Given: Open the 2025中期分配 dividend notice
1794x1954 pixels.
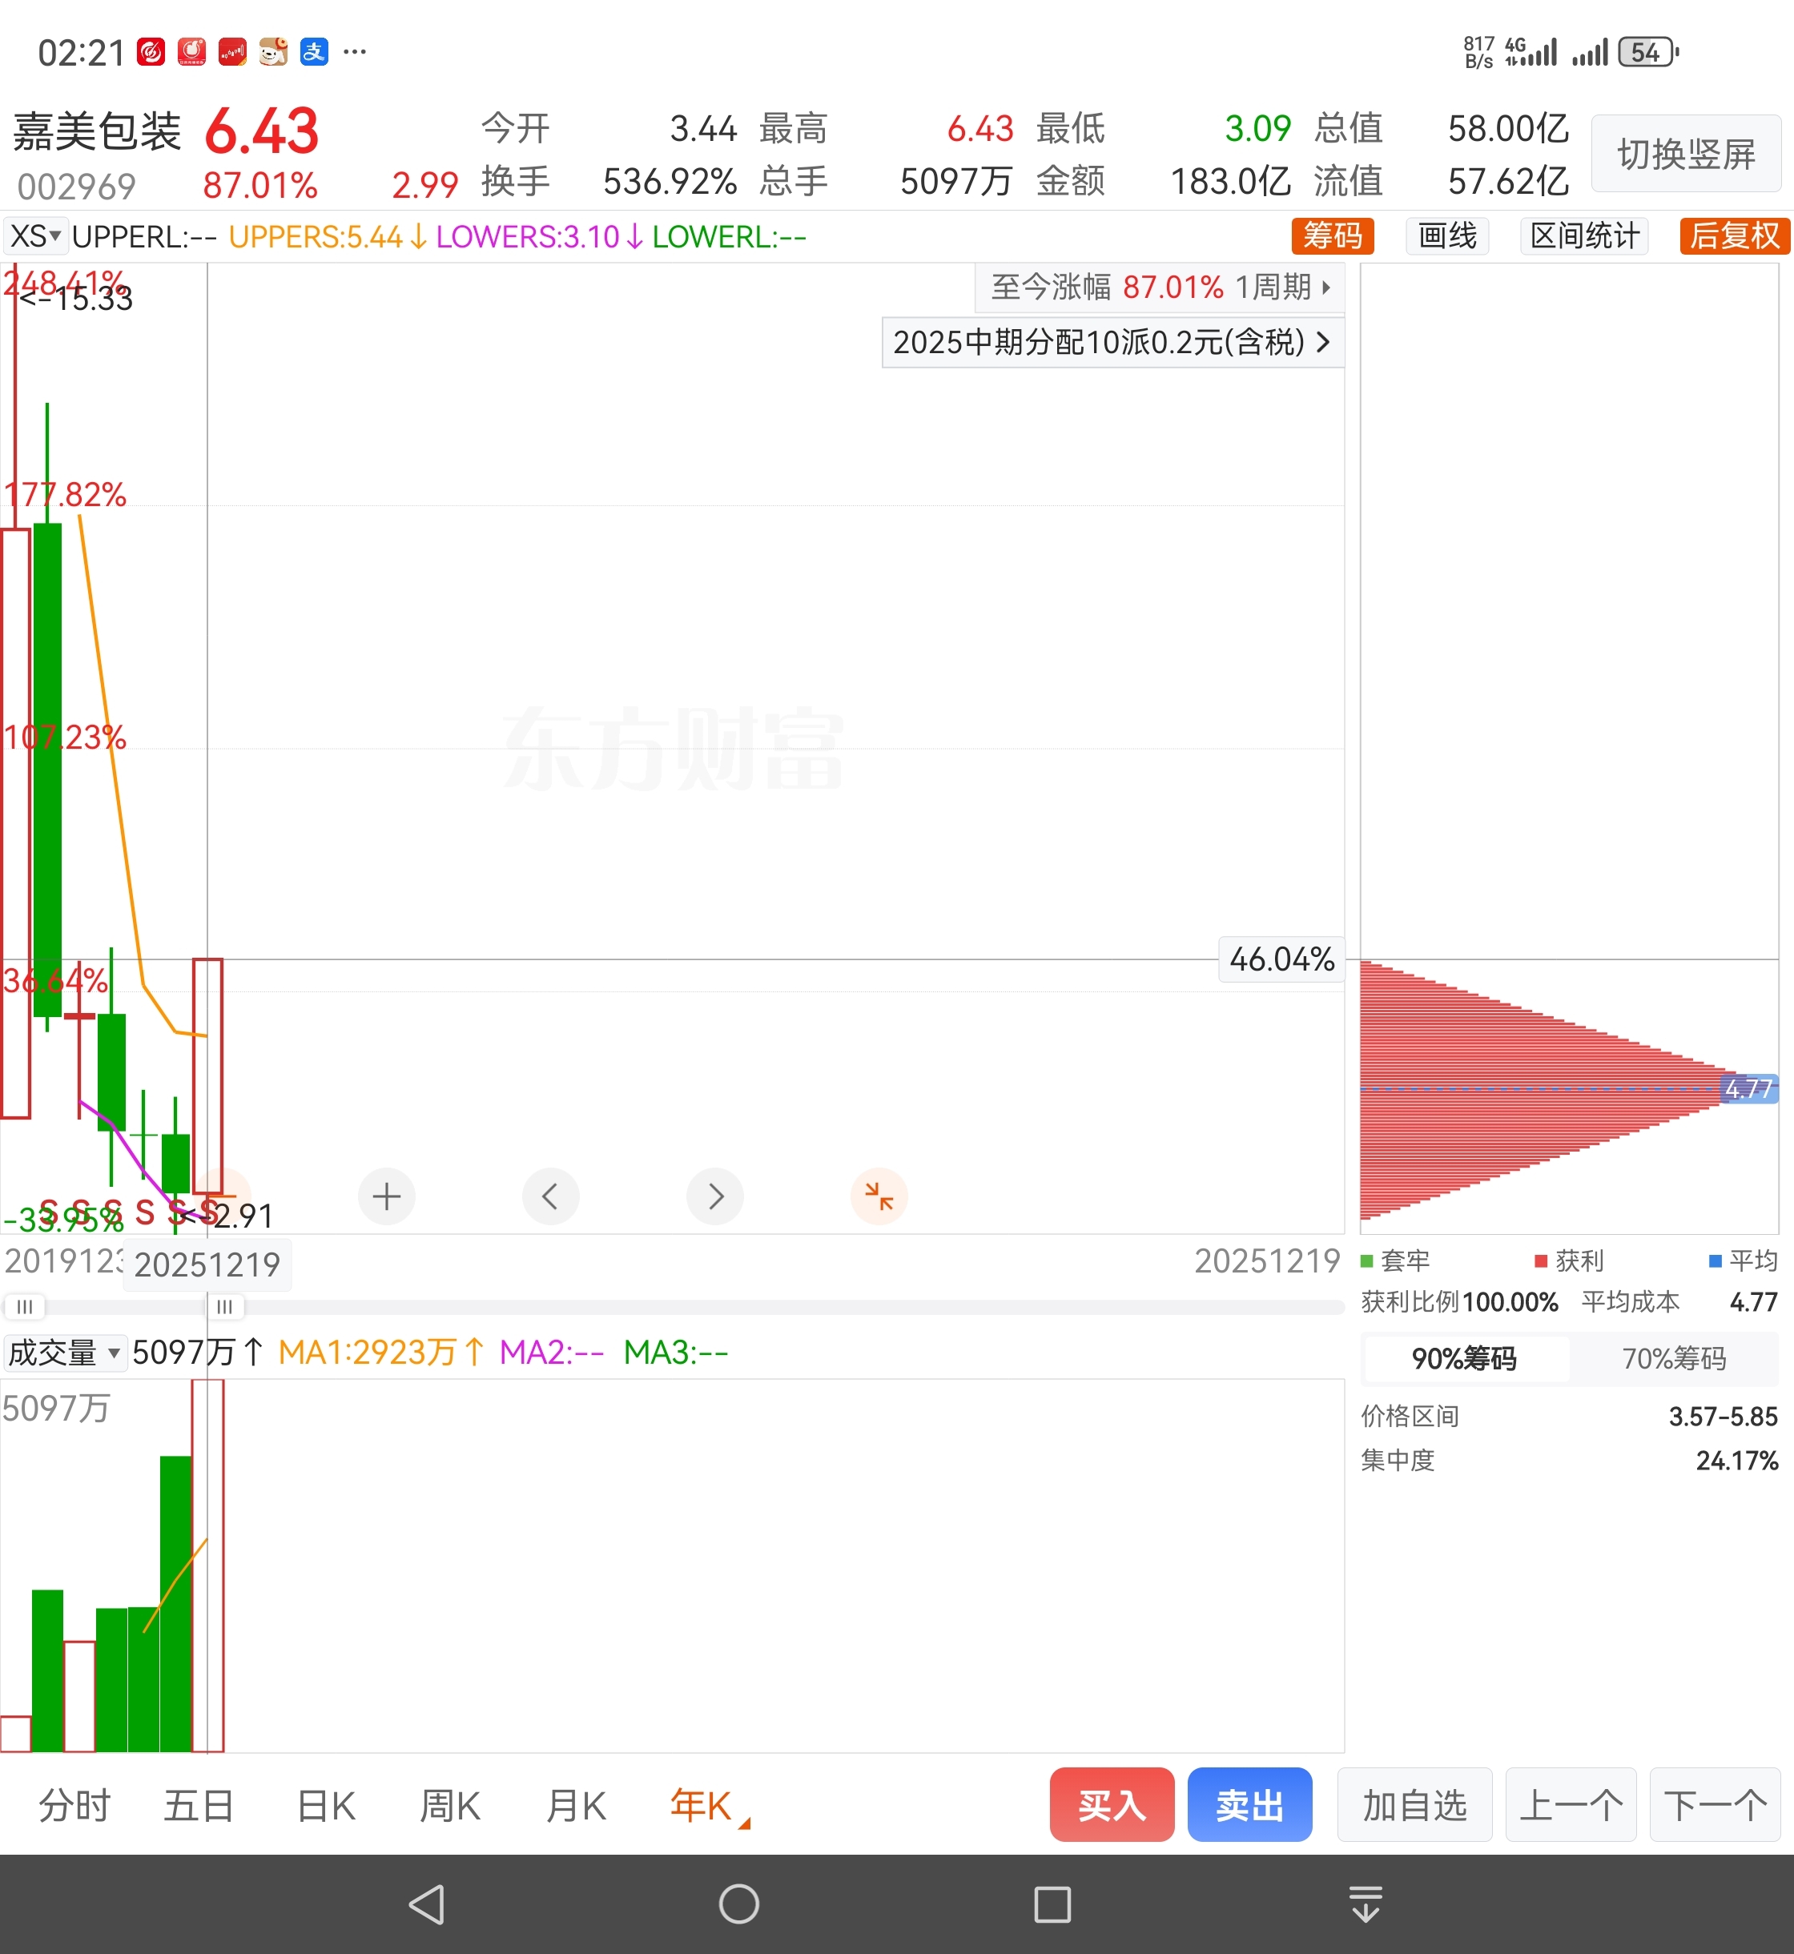Looking at the screenshot, I should click(x=1112, y=342).
